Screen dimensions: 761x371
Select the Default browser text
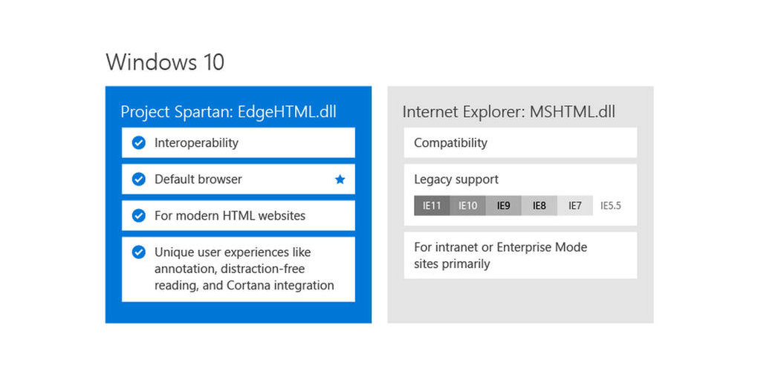[x=198, y=180]
